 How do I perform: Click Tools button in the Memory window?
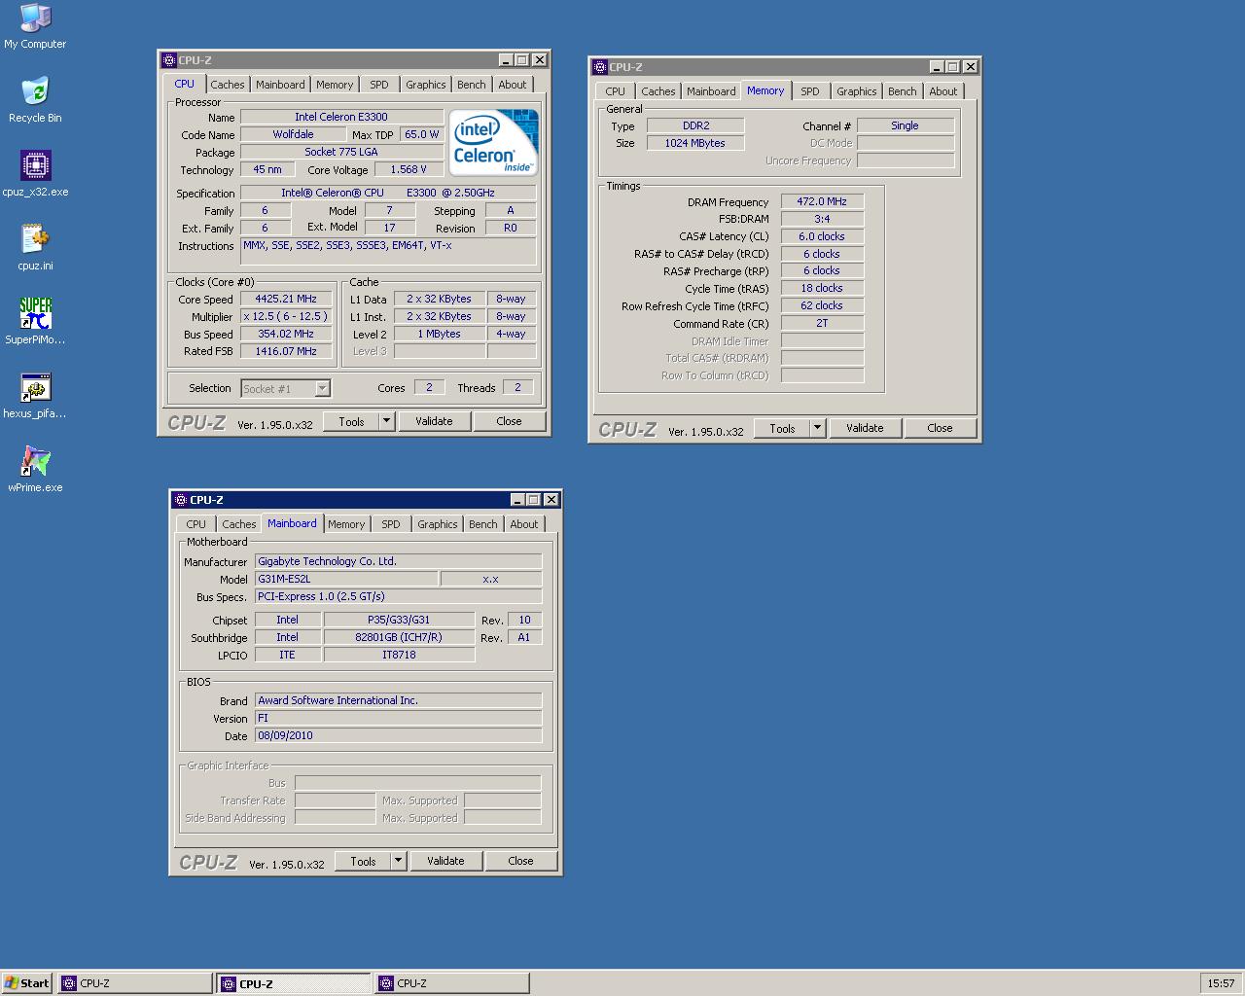pos(782,428)
